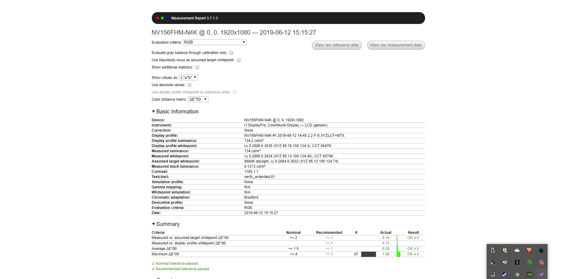Click the dotted grid tray icon
The height and width of the screenshot is (279, 569).
pyautogui.click(x=493, y=274)
